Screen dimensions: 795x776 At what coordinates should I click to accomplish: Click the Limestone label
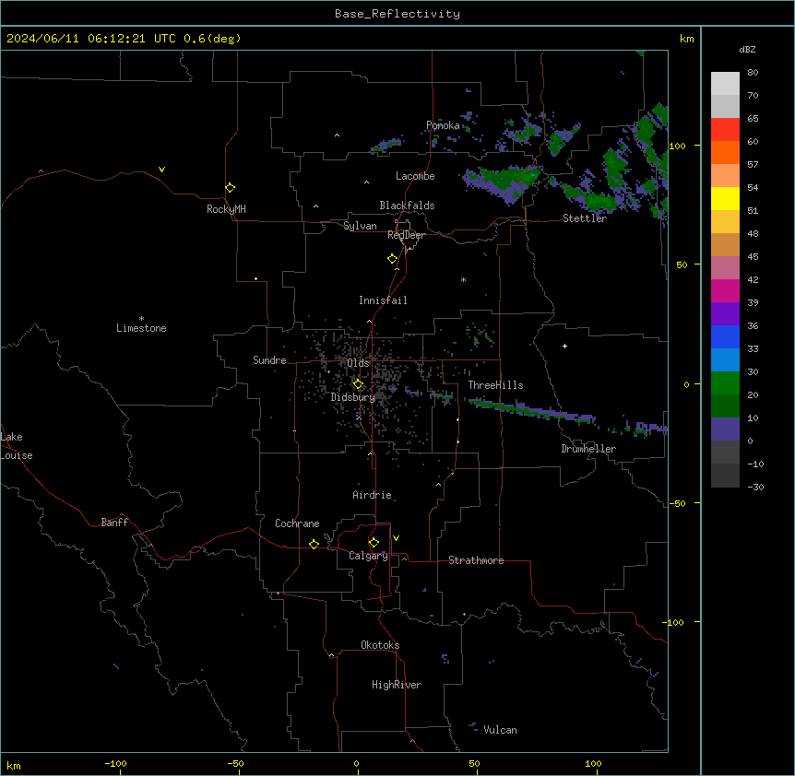click(141, 328)
